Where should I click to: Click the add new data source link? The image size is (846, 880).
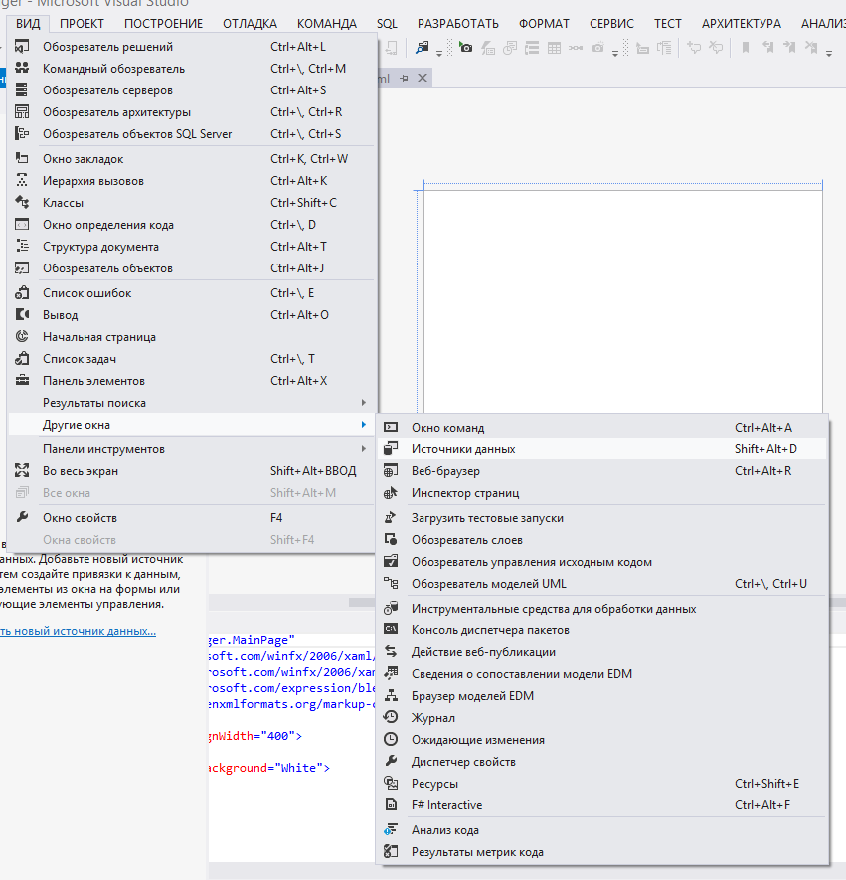78,631
